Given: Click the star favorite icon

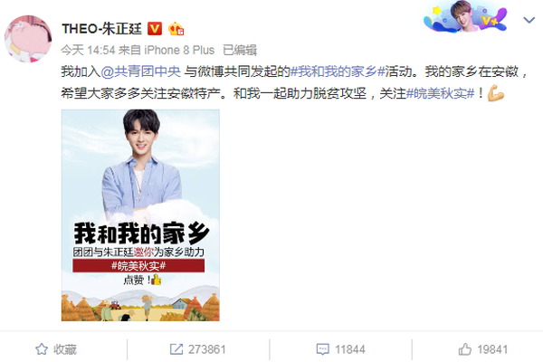Looking at the screenshot, I should (x=42, y=348).
